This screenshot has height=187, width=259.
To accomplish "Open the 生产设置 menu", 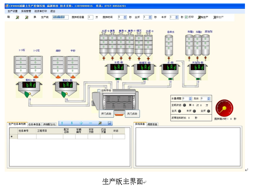I will coord(12,11).
